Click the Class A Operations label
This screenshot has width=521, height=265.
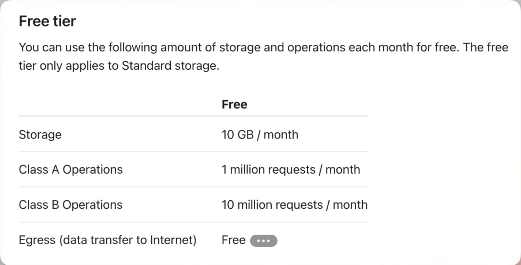[x=71, y=169]
